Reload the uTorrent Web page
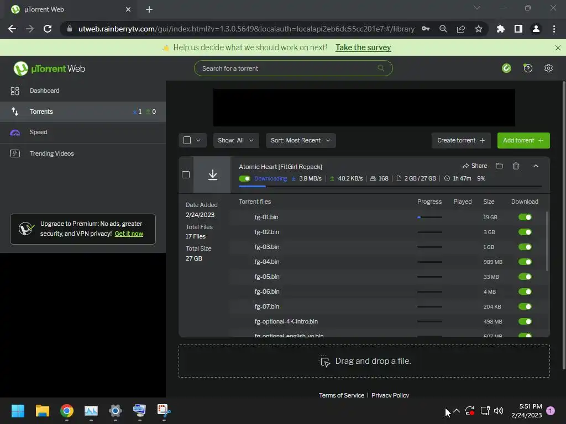 (48, 29)
